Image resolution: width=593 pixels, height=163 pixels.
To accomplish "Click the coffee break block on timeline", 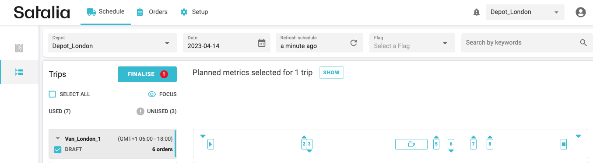I will [411, 144].
